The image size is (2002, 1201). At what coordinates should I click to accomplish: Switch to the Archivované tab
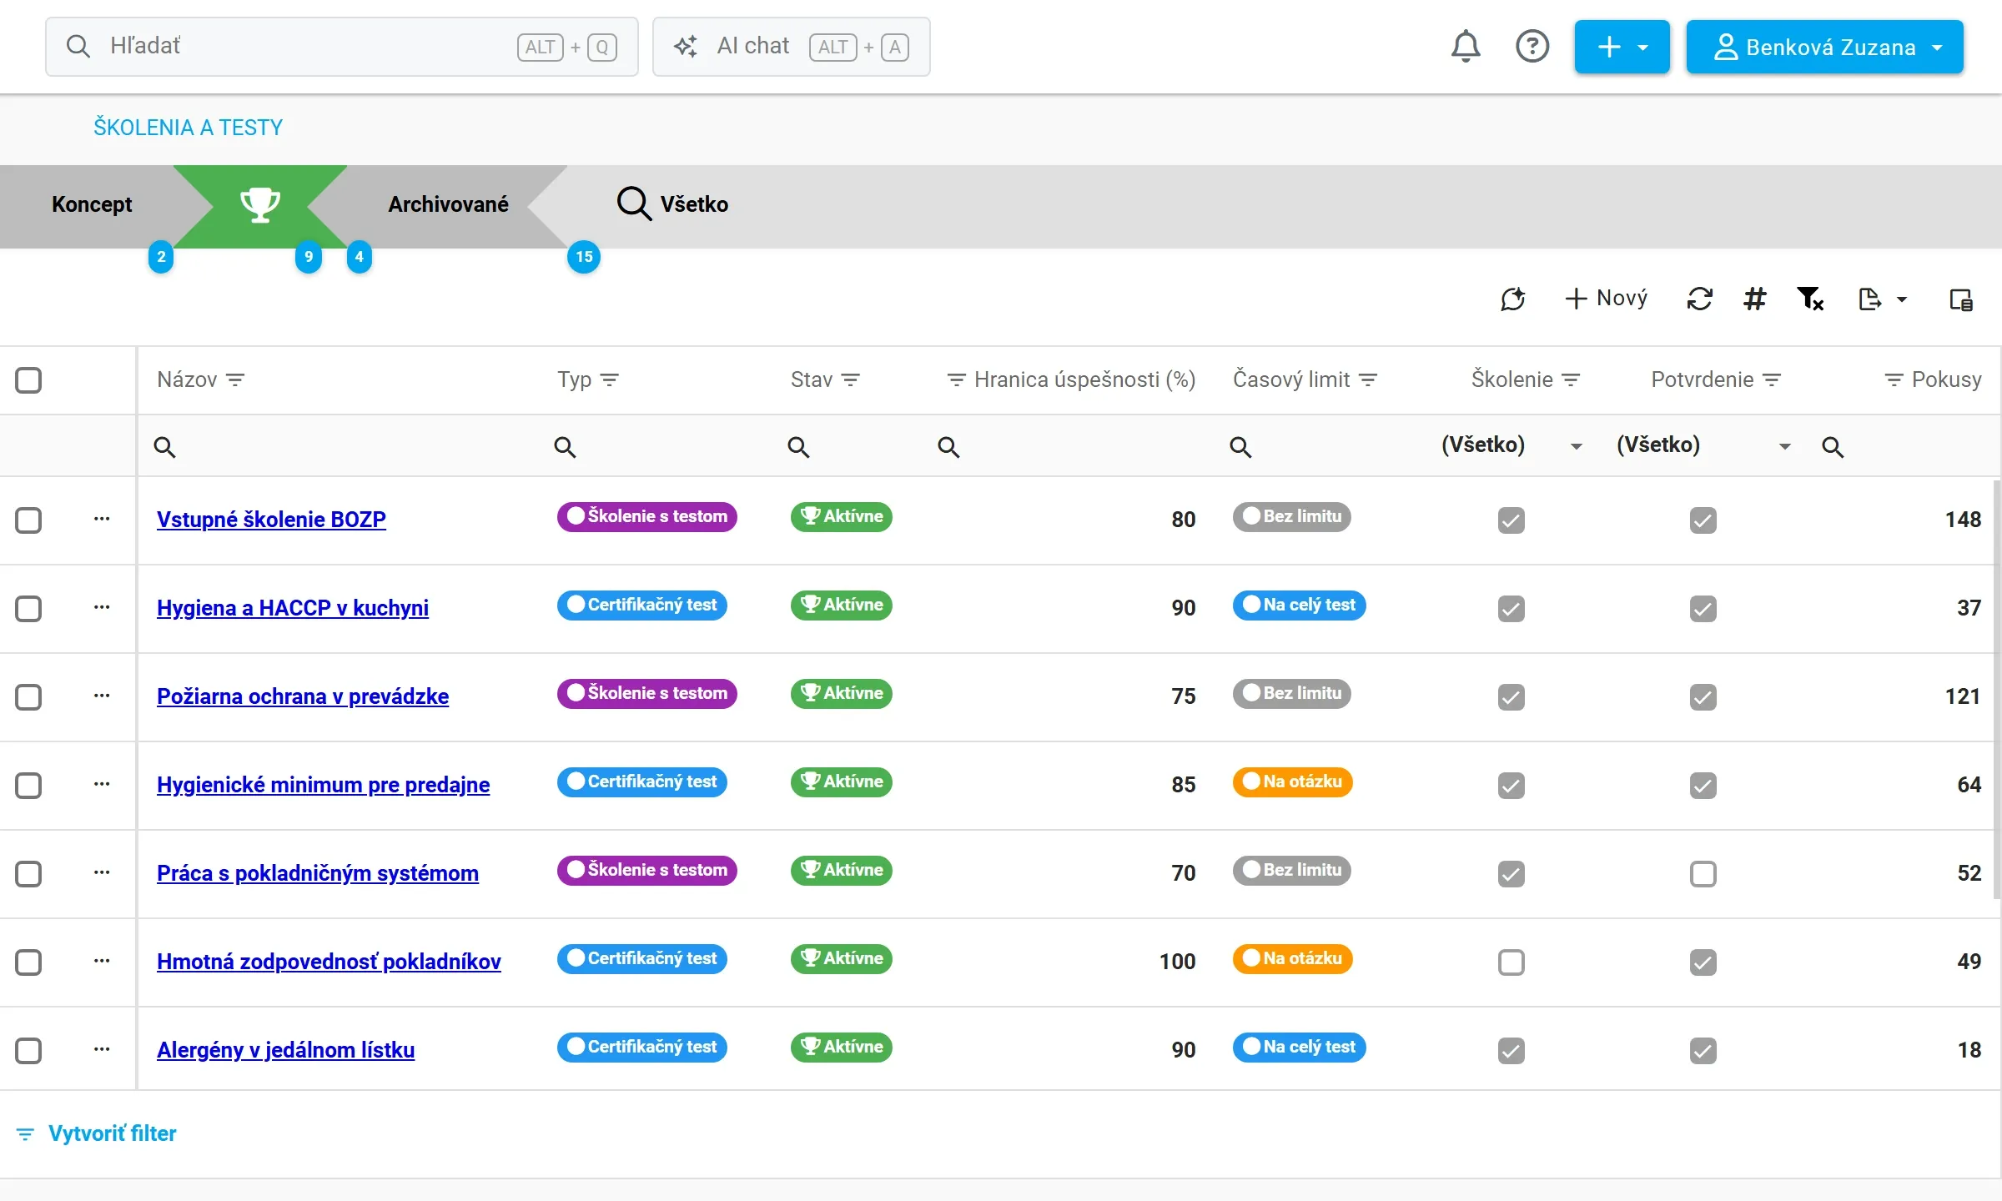coord(448,204)
